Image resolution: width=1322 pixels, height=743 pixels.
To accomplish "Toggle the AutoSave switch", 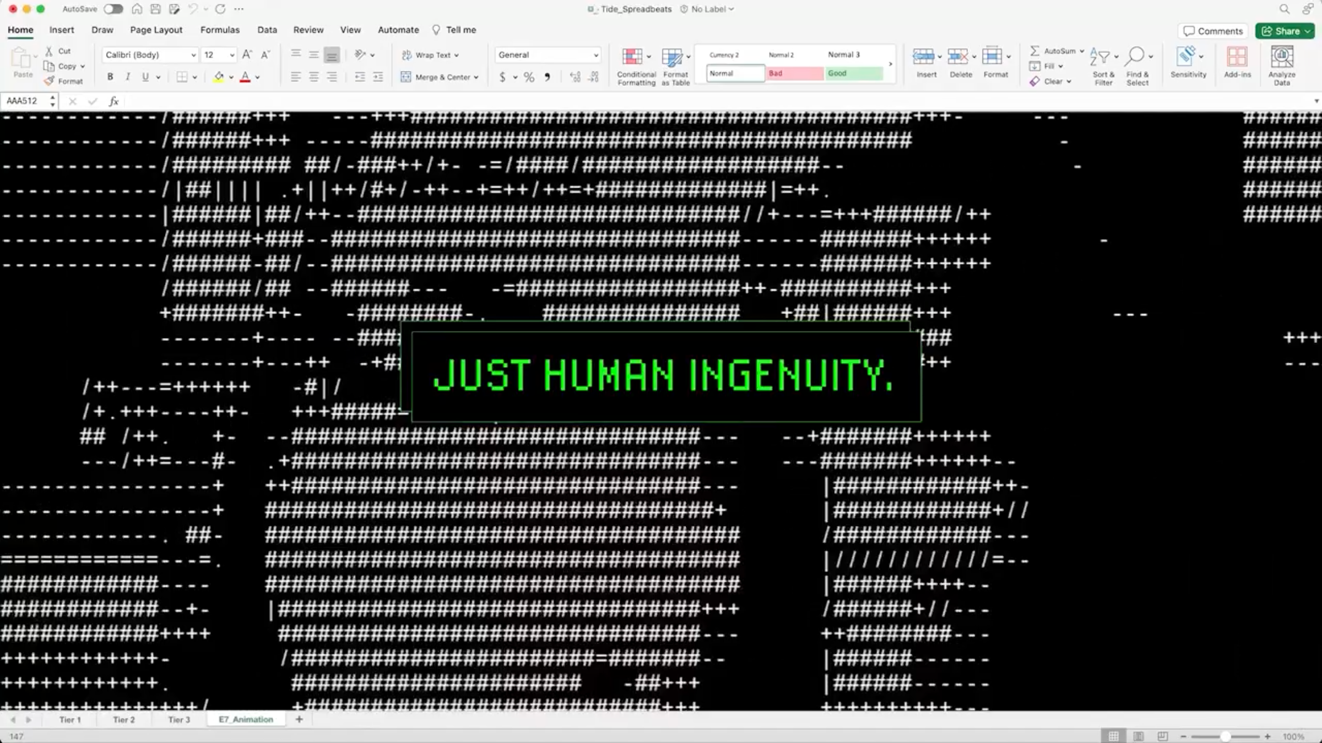I will [113, 9].
